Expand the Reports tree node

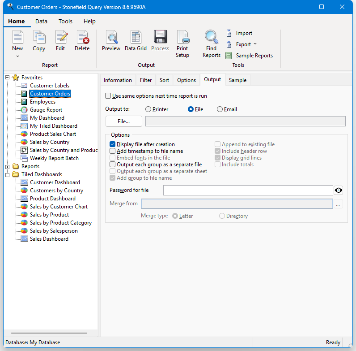coord(8,167)
